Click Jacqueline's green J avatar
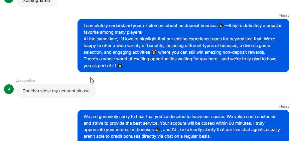The width and height of the screenshot is (290, 141). point(9,89)
